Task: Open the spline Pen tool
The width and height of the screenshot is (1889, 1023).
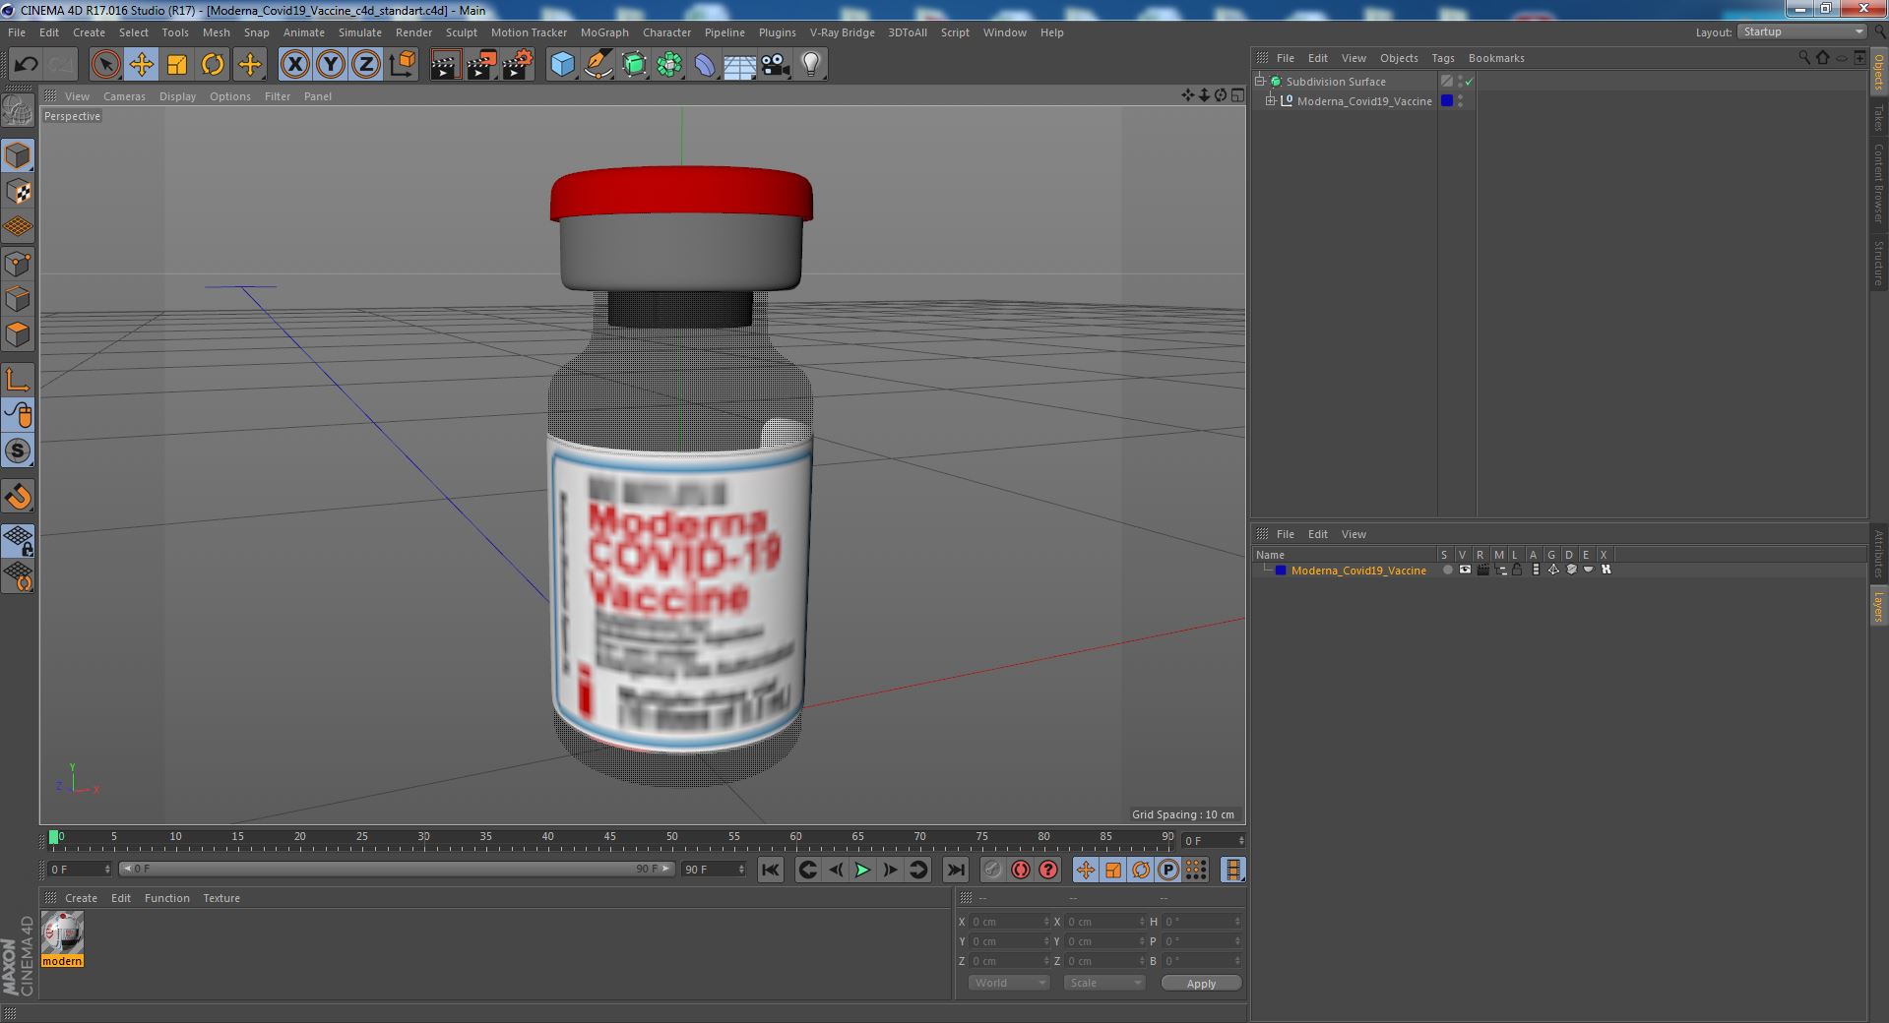Action: pyautogui.click(x=598, y=65)
